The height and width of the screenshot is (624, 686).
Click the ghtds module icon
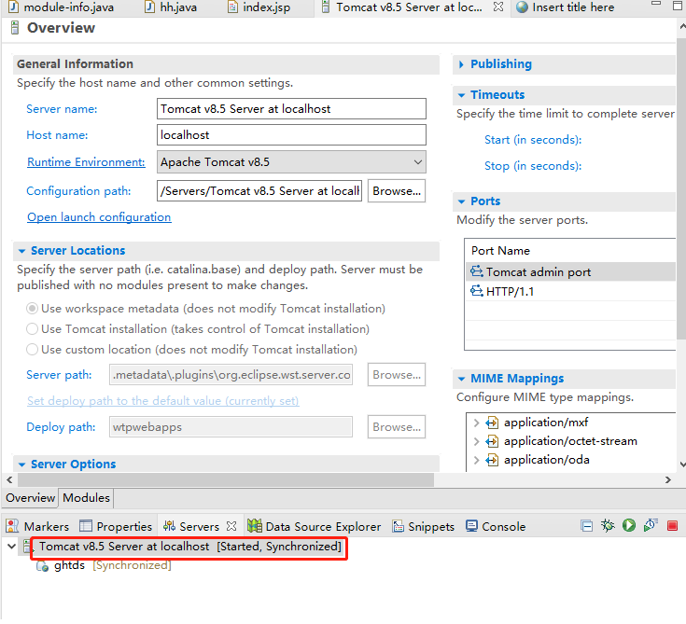tap(42, 566)
